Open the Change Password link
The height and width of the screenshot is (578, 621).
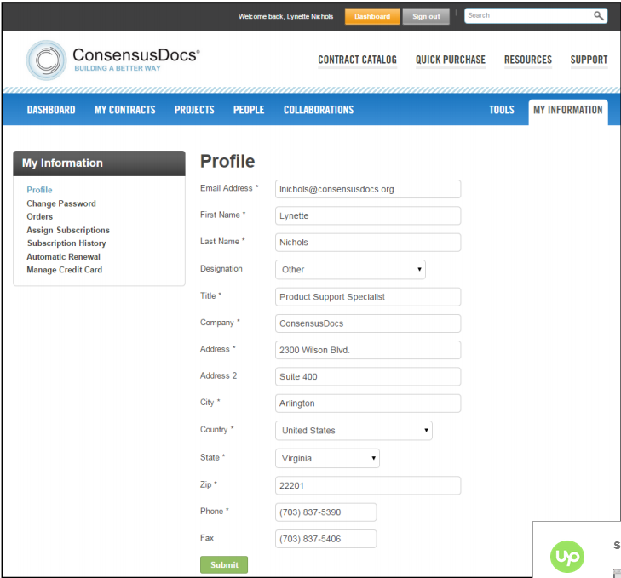click(61, 203)
